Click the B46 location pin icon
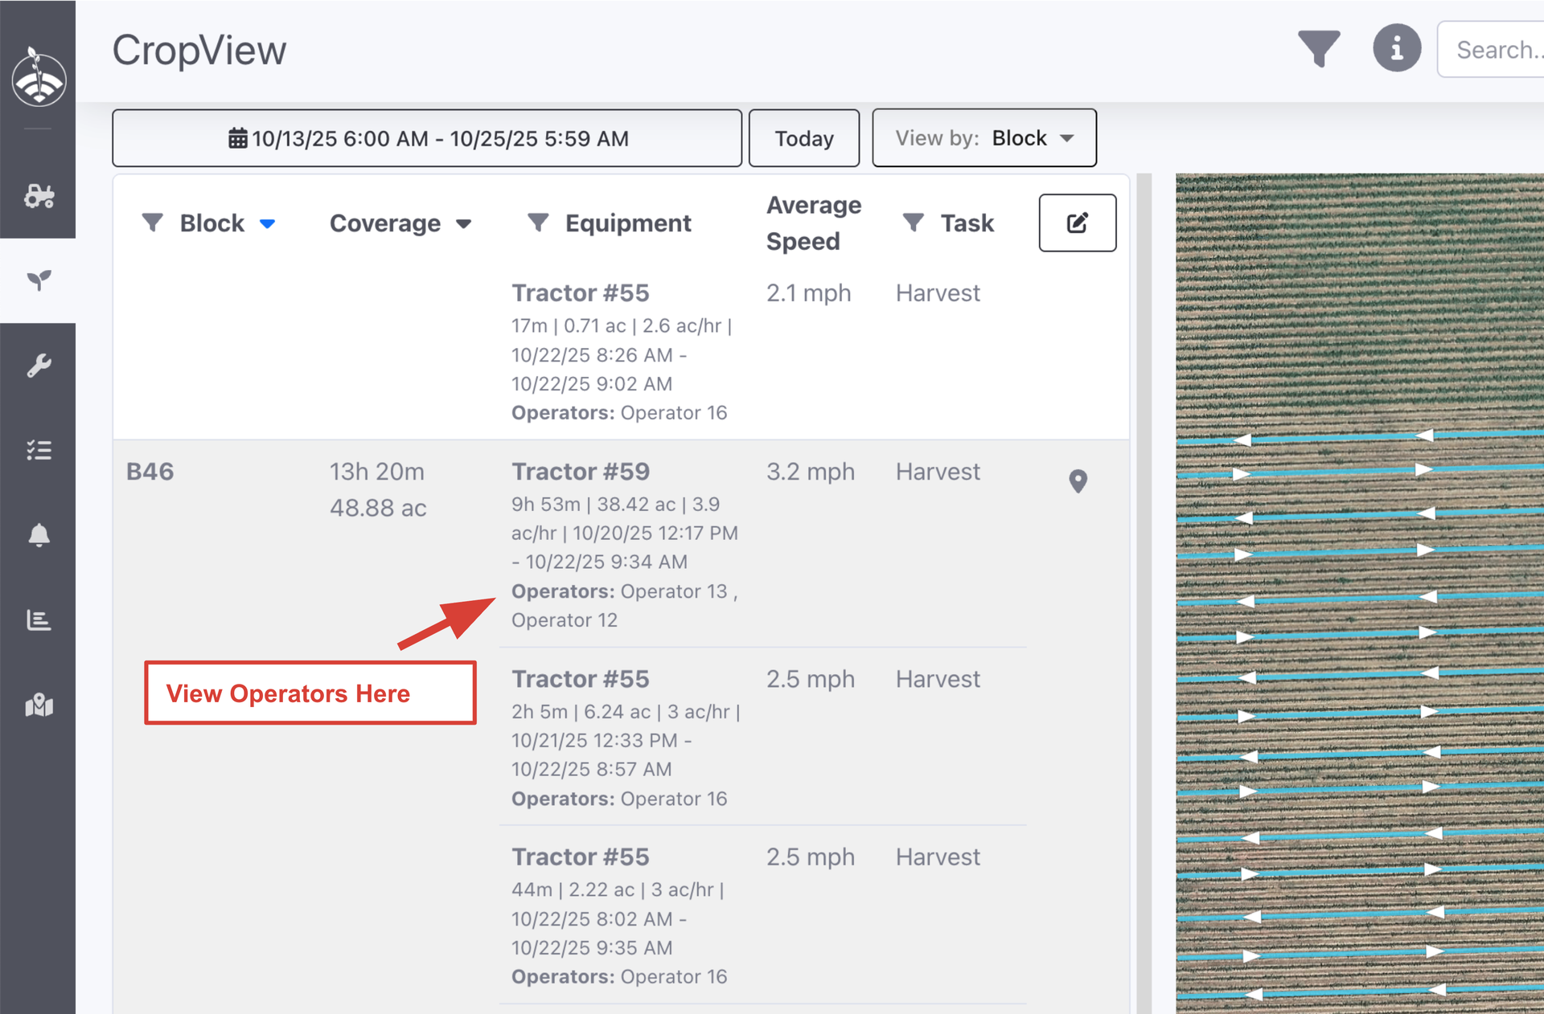The width and height of the screenshot is (1544, 1014). [1078, 480]
